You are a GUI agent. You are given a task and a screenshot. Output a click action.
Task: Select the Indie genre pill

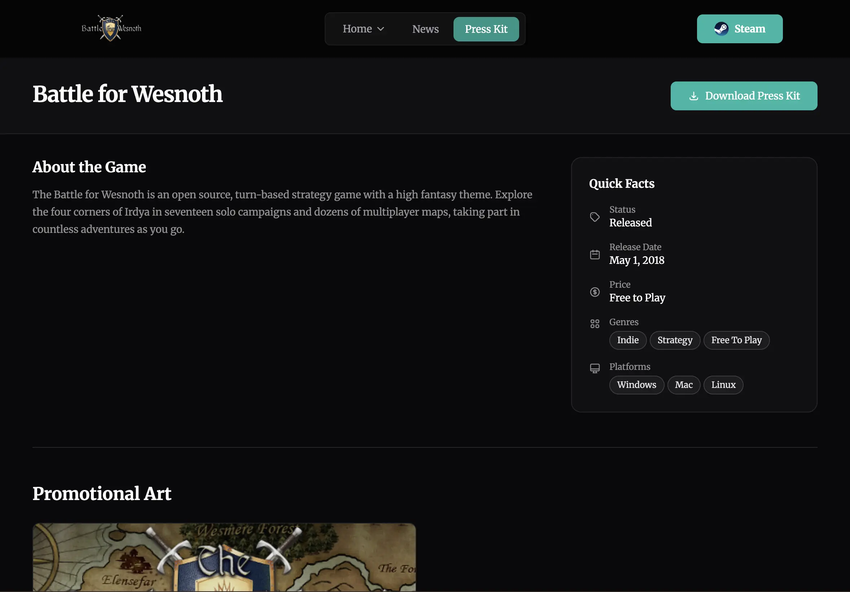click(x=627, y=340)
